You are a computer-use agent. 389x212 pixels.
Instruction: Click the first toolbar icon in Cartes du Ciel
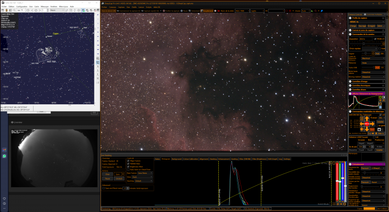pyautogui.click(x=2, y=10)
